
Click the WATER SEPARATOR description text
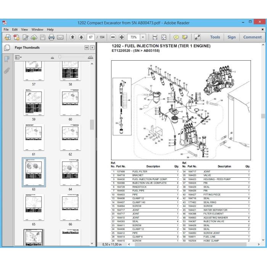[x=216, y=210]
